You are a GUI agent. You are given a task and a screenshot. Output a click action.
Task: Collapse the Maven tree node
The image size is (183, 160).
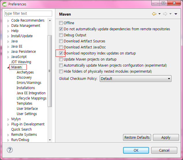coord(8,67)
